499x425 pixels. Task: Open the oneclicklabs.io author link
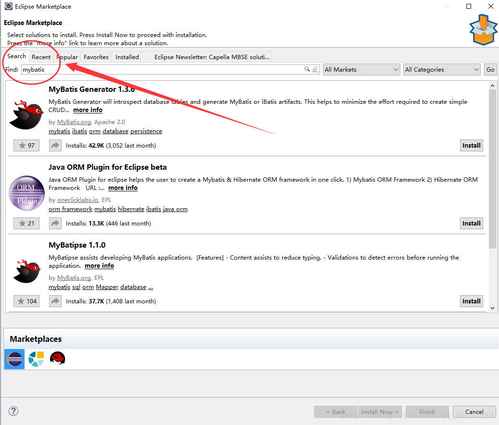click(x=77, y=200)
